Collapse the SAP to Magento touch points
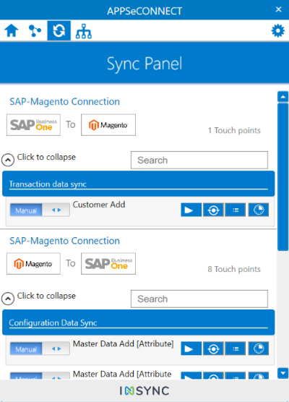 pyautogui.click(x=8, y=160)
